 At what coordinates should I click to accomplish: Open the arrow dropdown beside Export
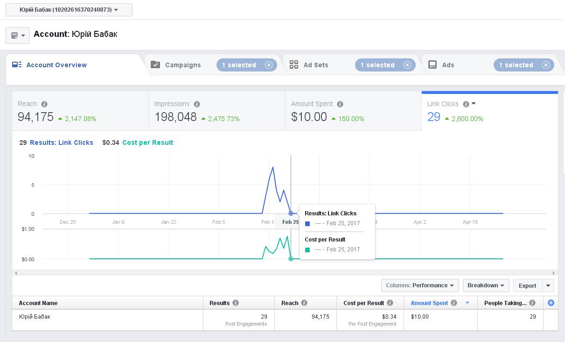(x=548, y=285)
